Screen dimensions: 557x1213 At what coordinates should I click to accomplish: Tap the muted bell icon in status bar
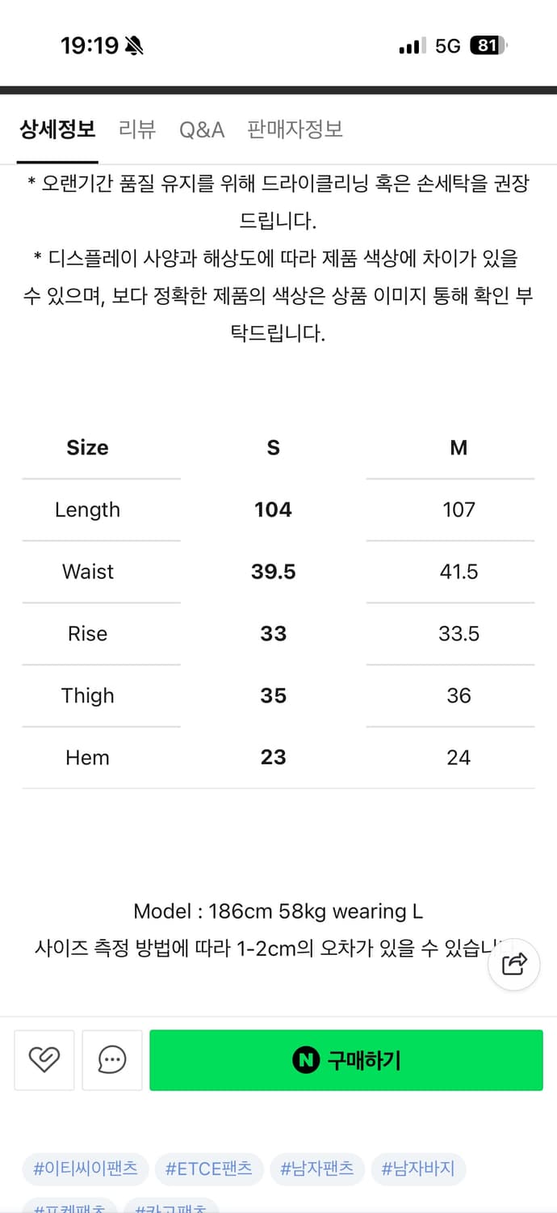[x=135, y=46]
